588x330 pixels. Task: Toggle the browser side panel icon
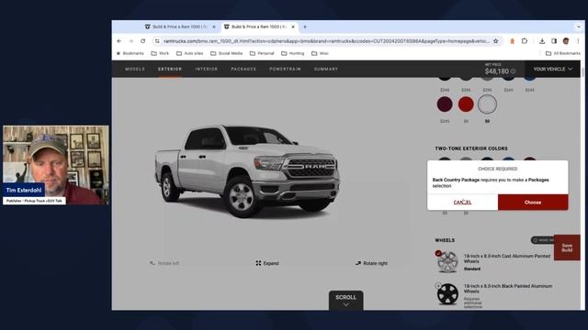point(554,41)
